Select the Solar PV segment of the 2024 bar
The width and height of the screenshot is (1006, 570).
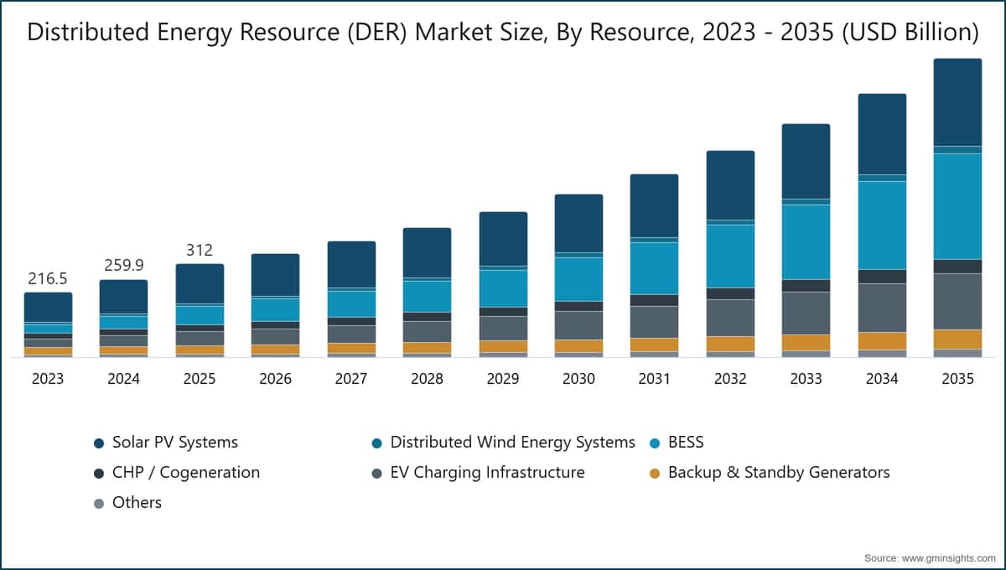click(123, 297)
